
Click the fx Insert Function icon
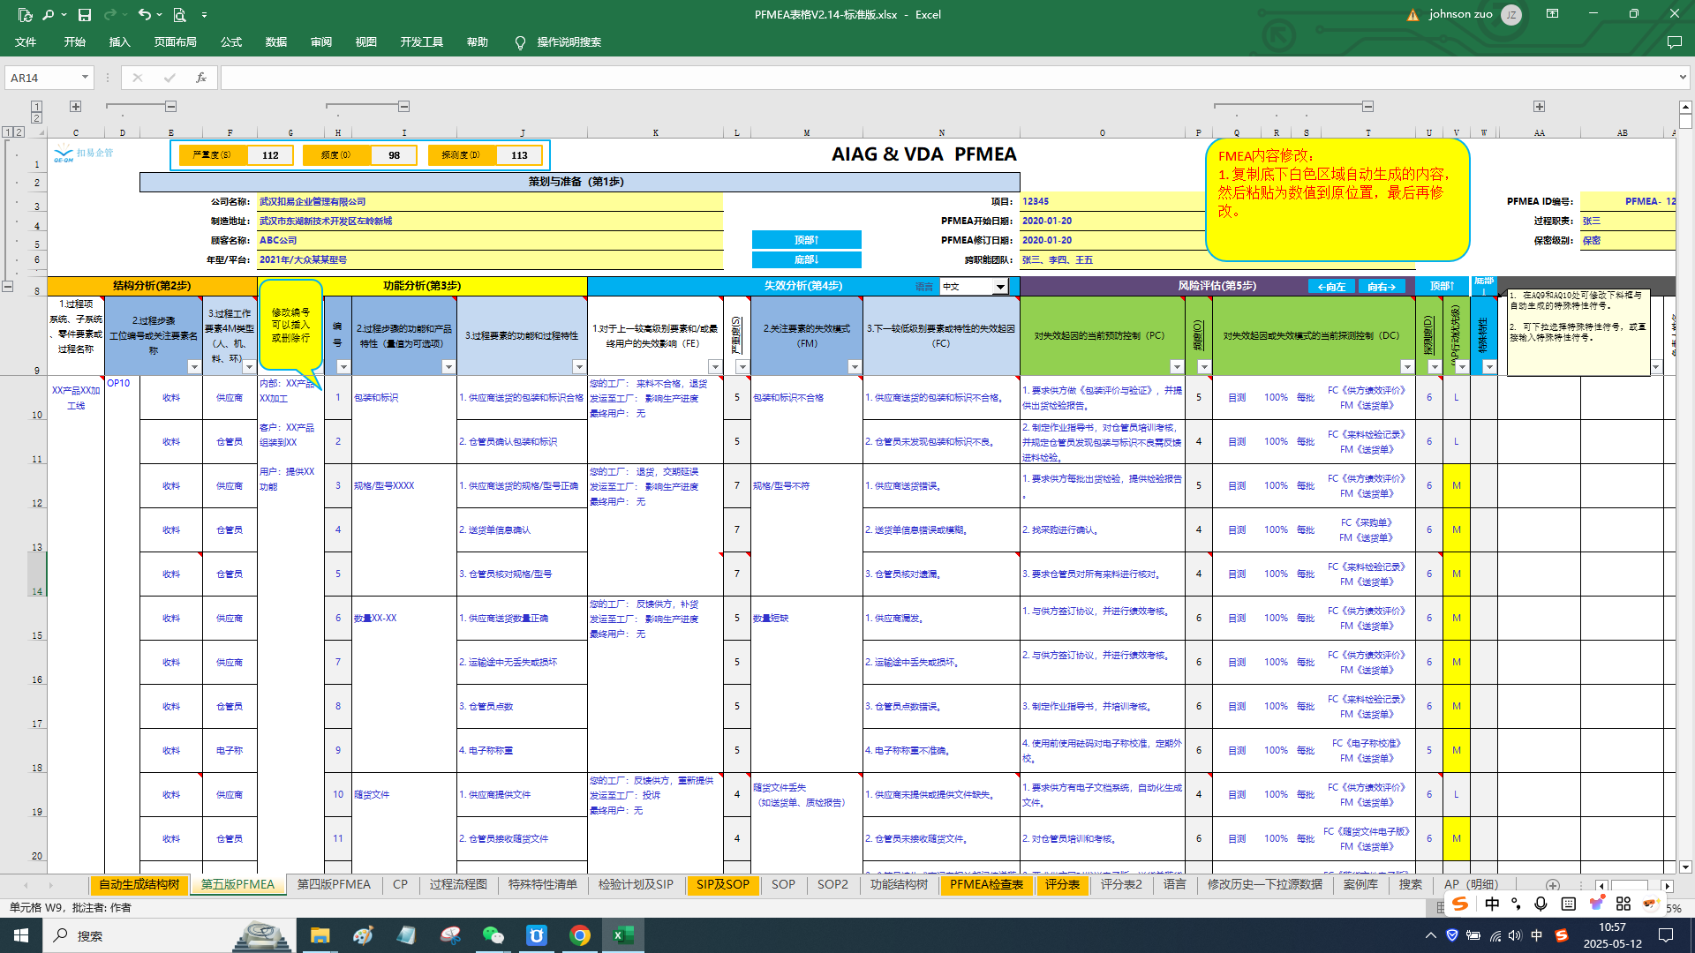(201, 78)
